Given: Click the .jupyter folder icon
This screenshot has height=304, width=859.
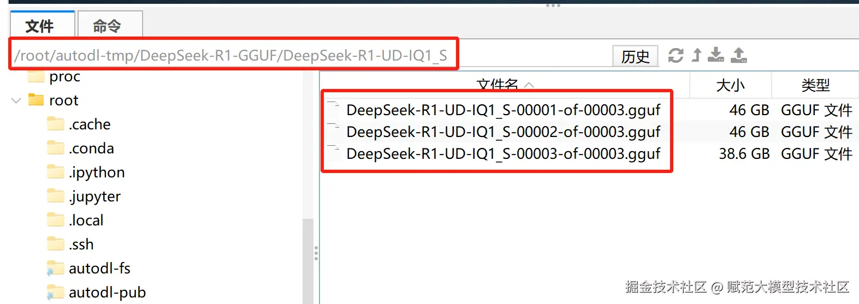Looking at the screenshot, I should coord(56,196).
